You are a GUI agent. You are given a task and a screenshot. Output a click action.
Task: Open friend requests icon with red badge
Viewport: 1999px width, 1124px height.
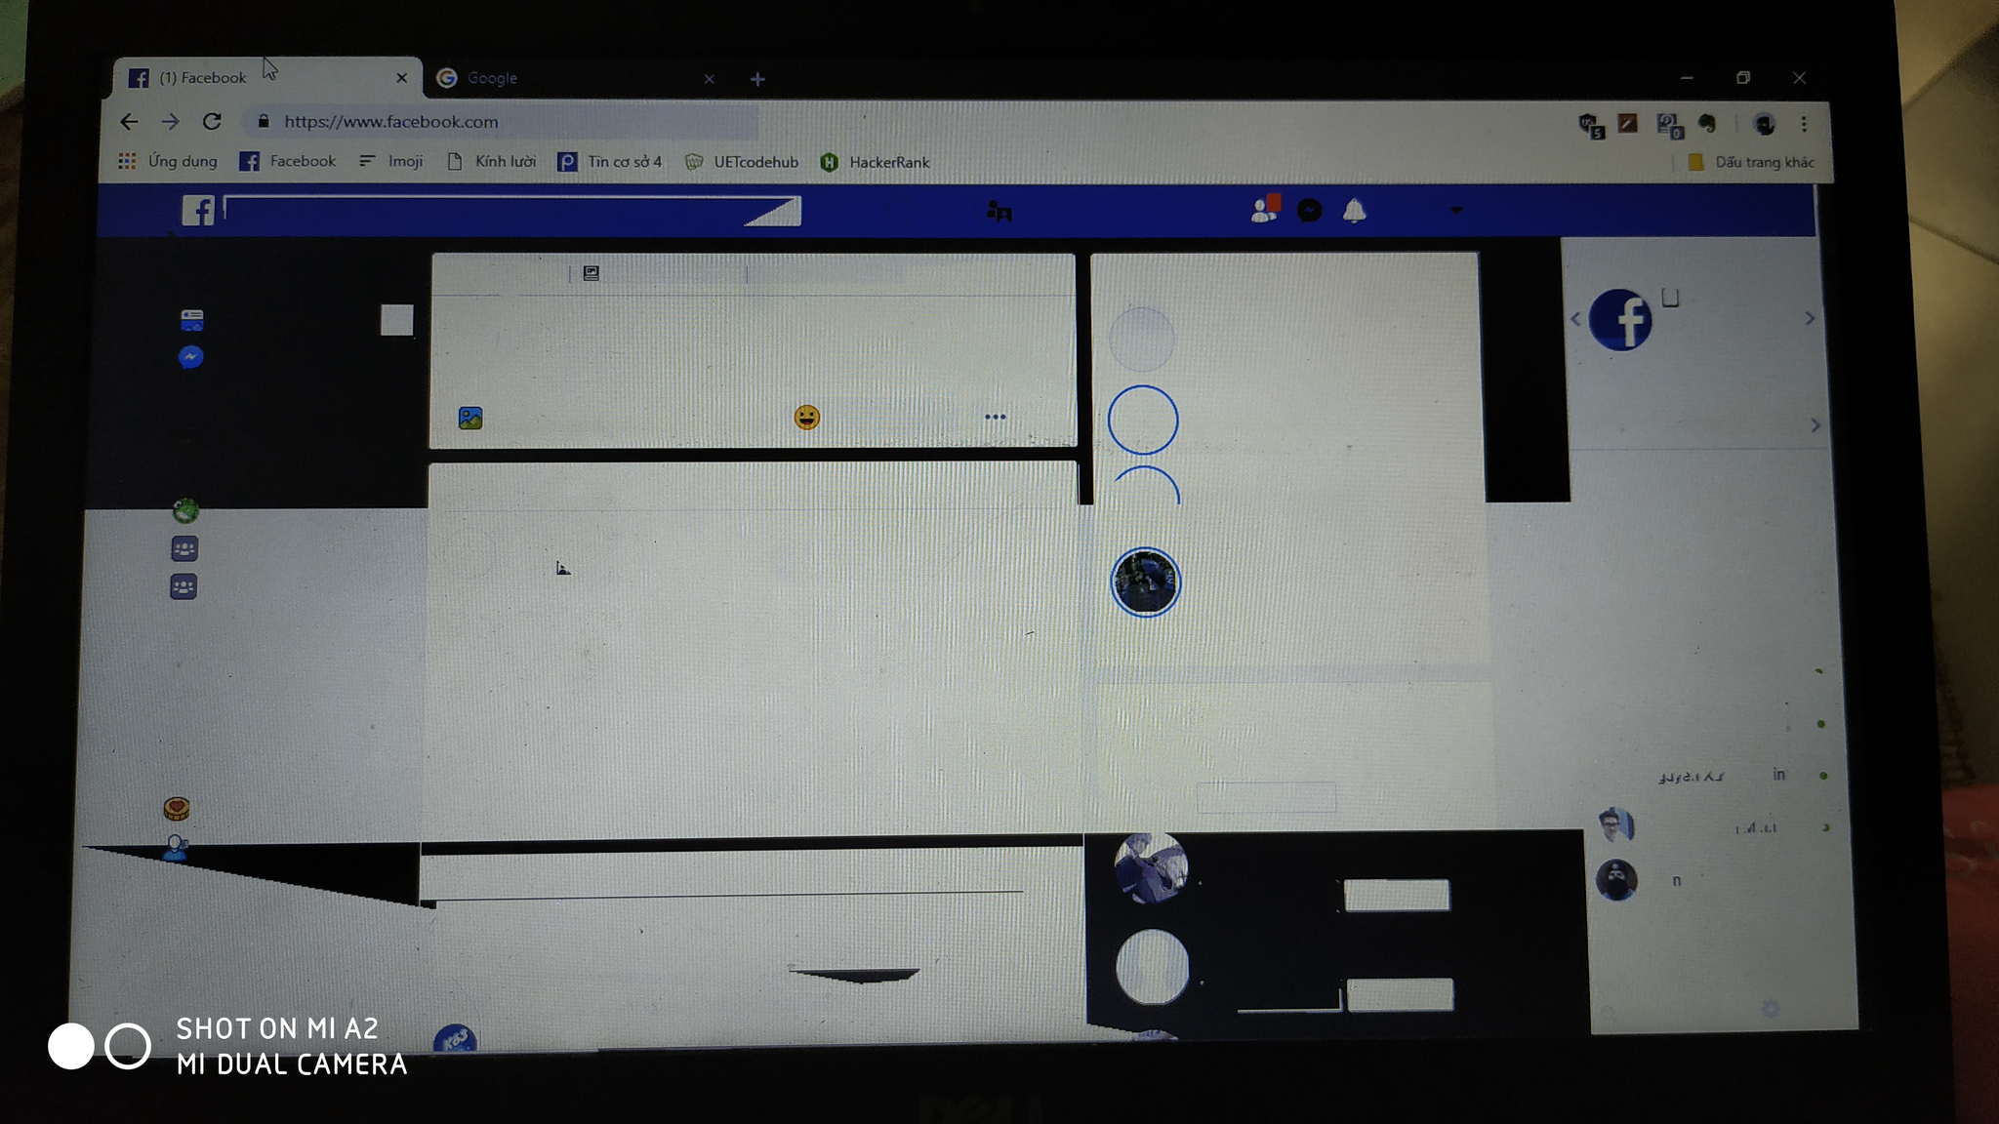point(1266,209)
